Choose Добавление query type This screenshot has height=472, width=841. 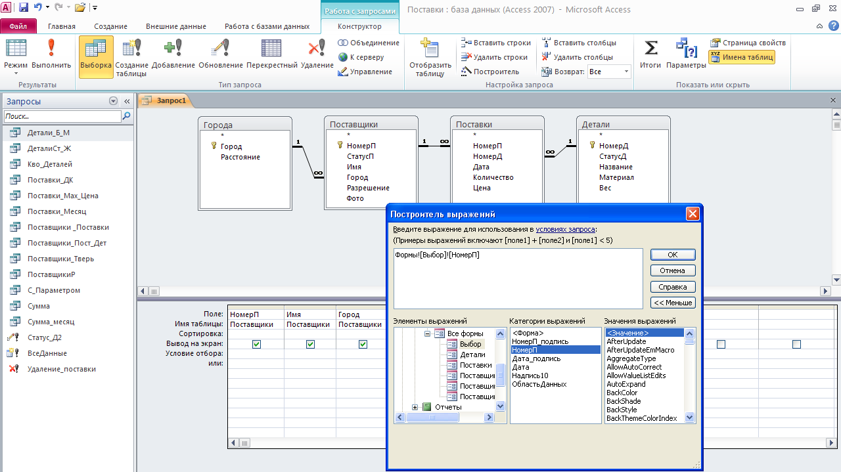click(173, 54)
